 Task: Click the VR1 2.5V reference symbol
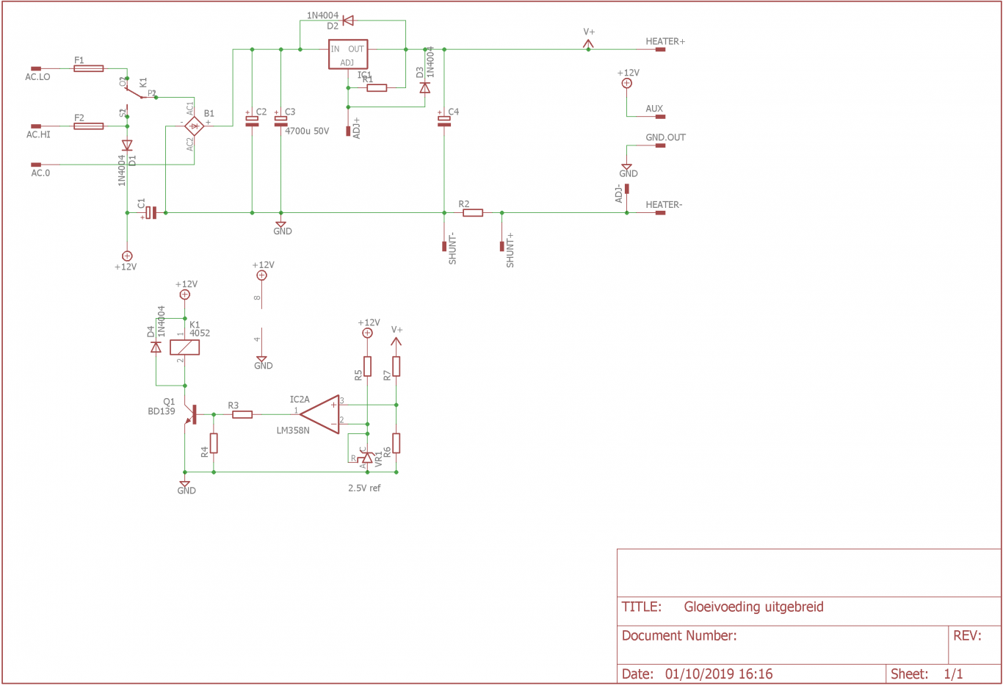[367, 458]
